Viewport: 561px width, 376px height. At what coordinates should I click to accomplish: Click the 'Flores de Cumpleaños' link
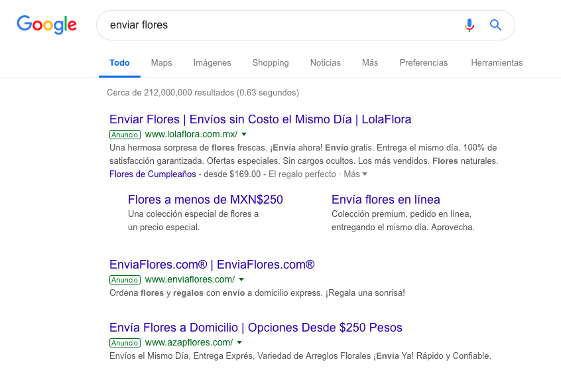[153, 174]
